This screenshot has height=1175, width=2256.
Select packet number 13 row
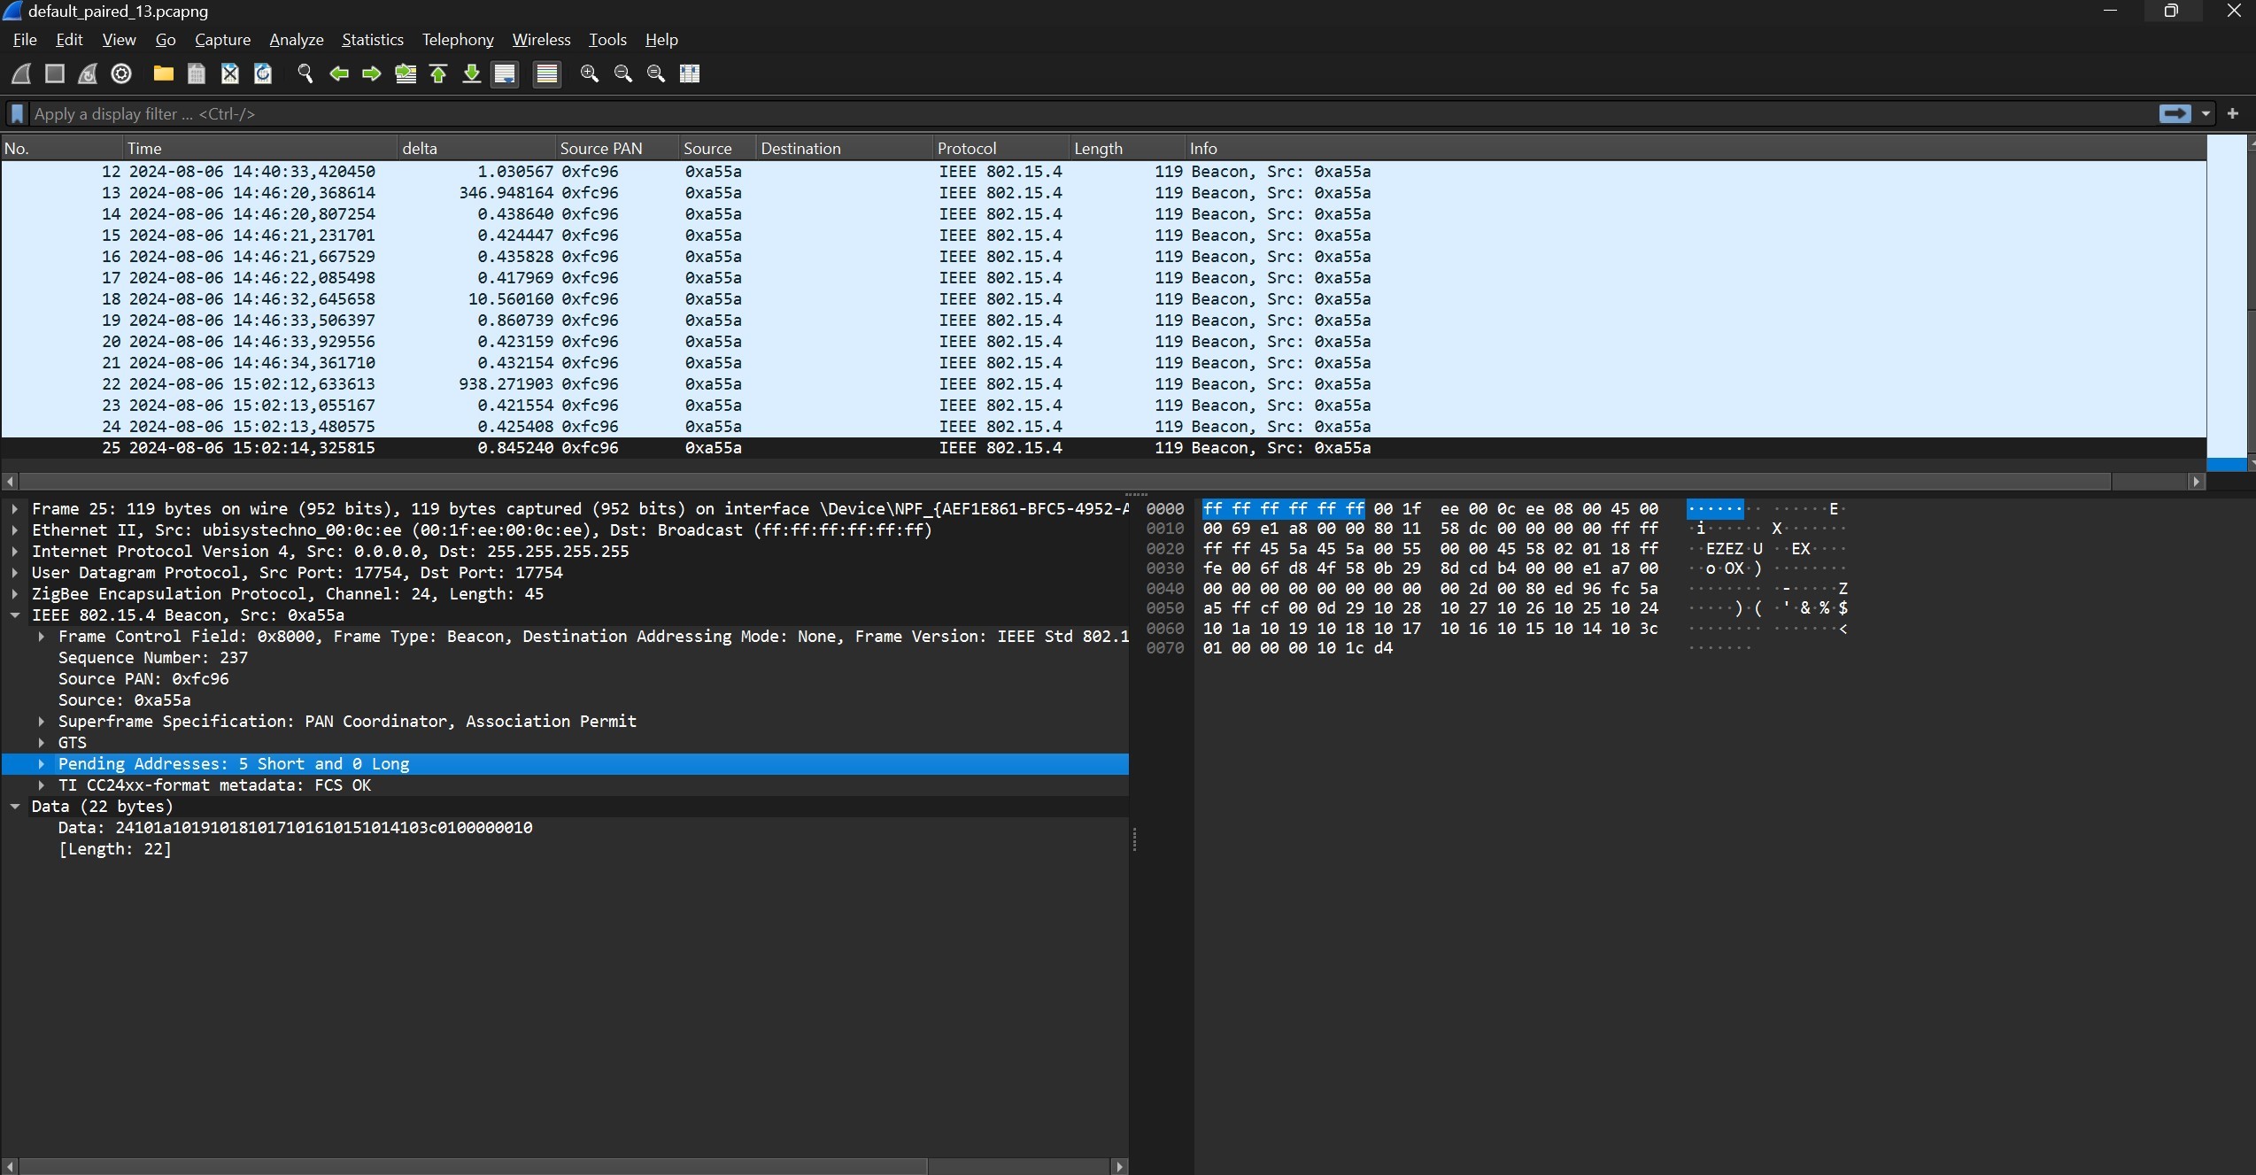tap(1103, 193)
